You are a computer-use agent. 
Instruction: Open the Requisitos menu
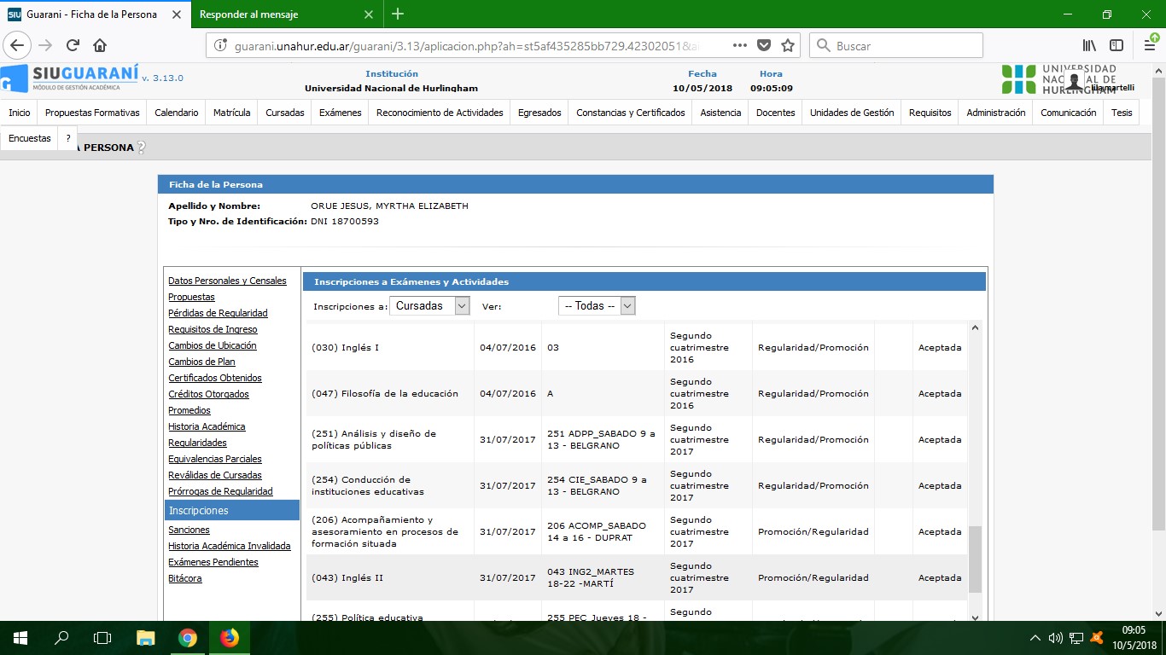coord(930,113)
